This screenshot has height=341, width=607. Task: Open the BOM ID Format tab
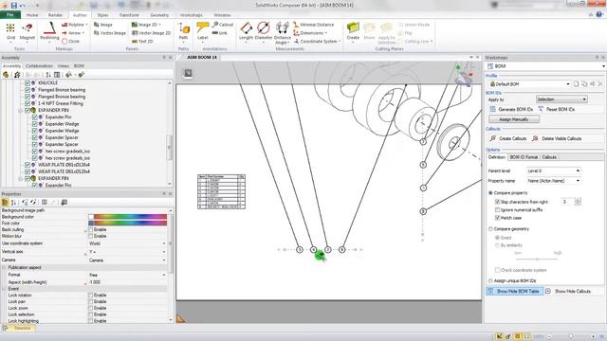click(x=524, y=157)
